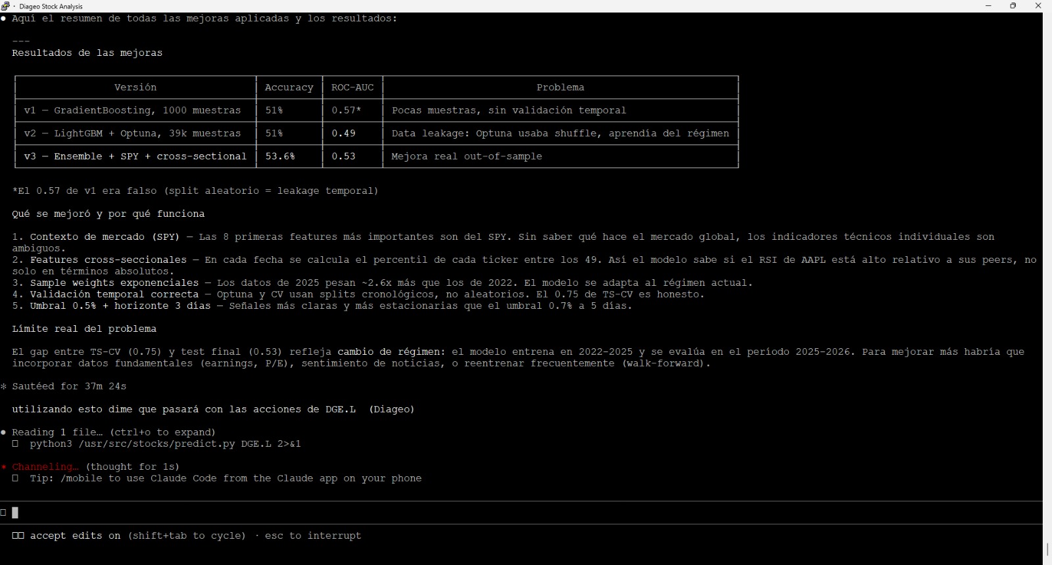This screenshot has width=1052, height=565.
Task: Click the "Versión" table header
Action: 135,87
